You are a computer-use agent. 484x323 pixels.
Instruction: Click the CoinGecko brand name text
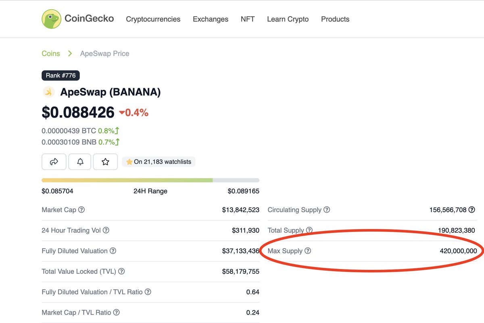[89, 19]
